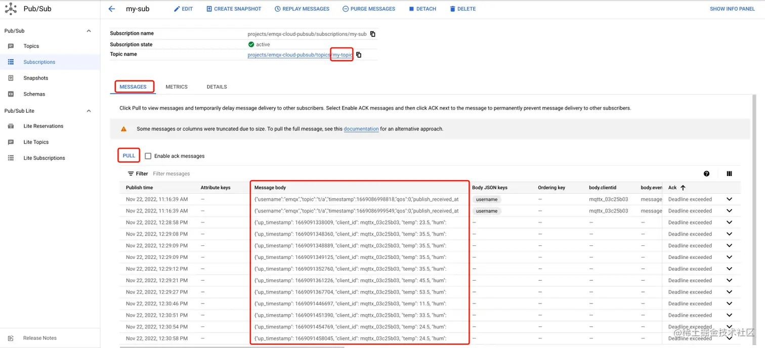Image resolution: width=765 pixels, height=348 pixels.
Task: Expand the 12:30:46 PM message row
Action: (729, 304)
